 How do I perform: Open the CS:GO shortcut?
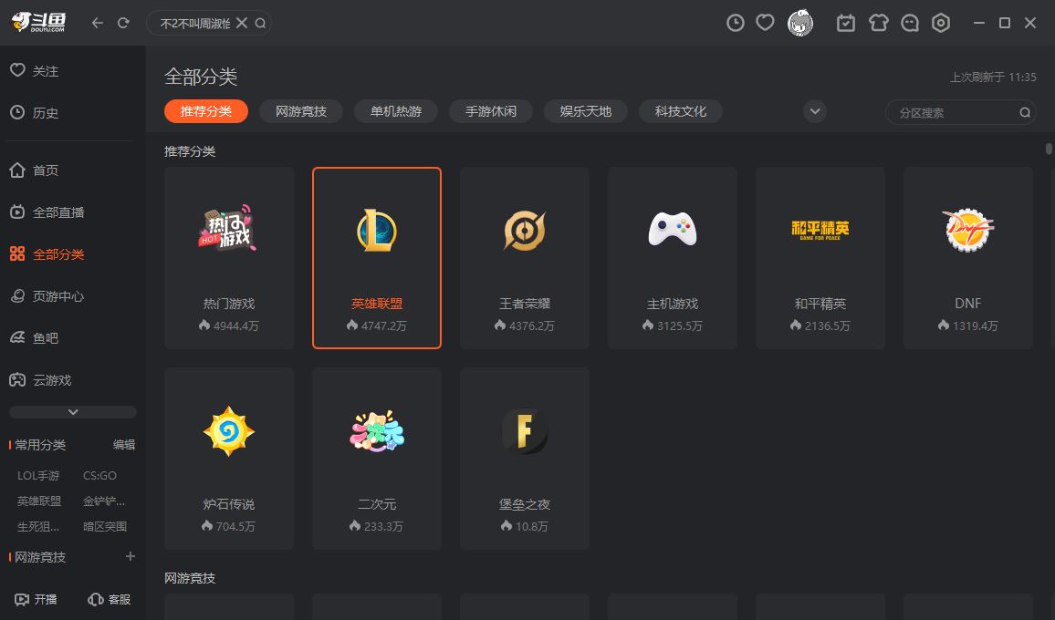(x=99, y=475)
